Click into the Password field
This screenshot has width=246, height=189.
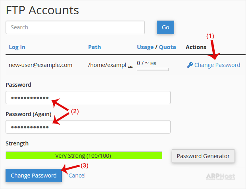(x=88, y=97)
